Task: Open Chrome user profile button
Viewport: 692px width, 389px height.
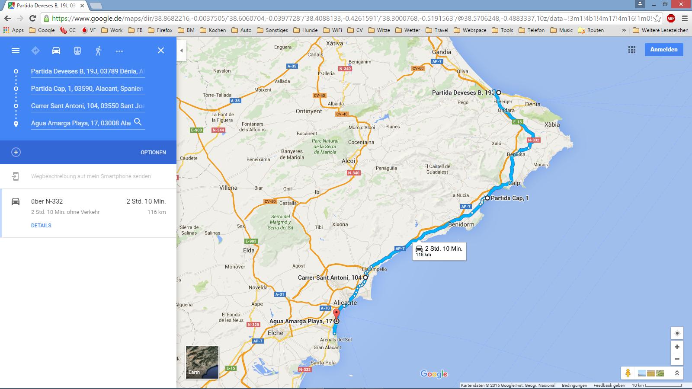Action: tap(640, 4)
